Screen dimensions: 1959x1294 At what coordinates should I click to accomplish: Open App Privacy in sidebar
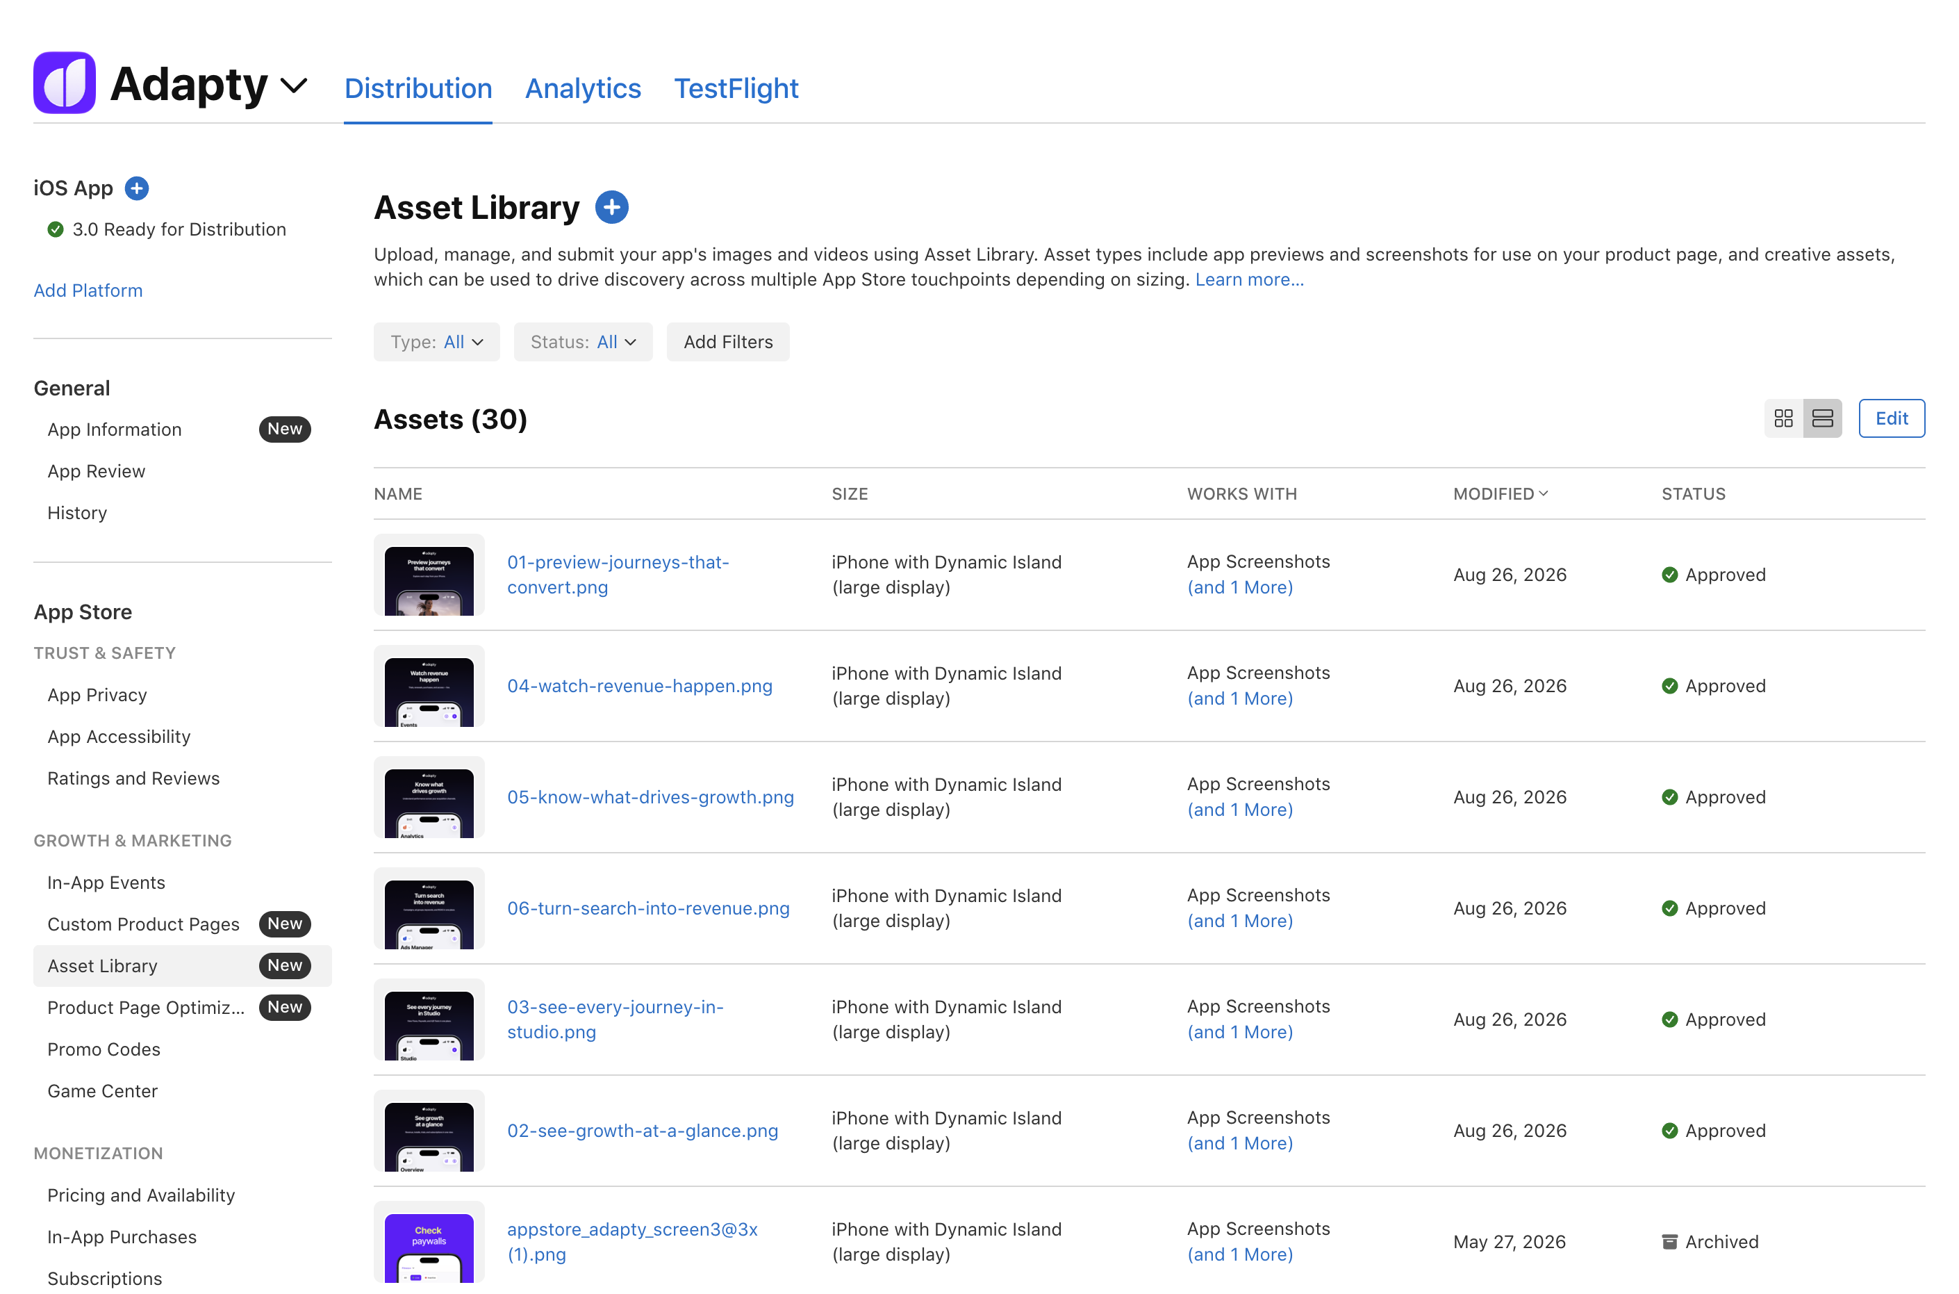point(97,695)
